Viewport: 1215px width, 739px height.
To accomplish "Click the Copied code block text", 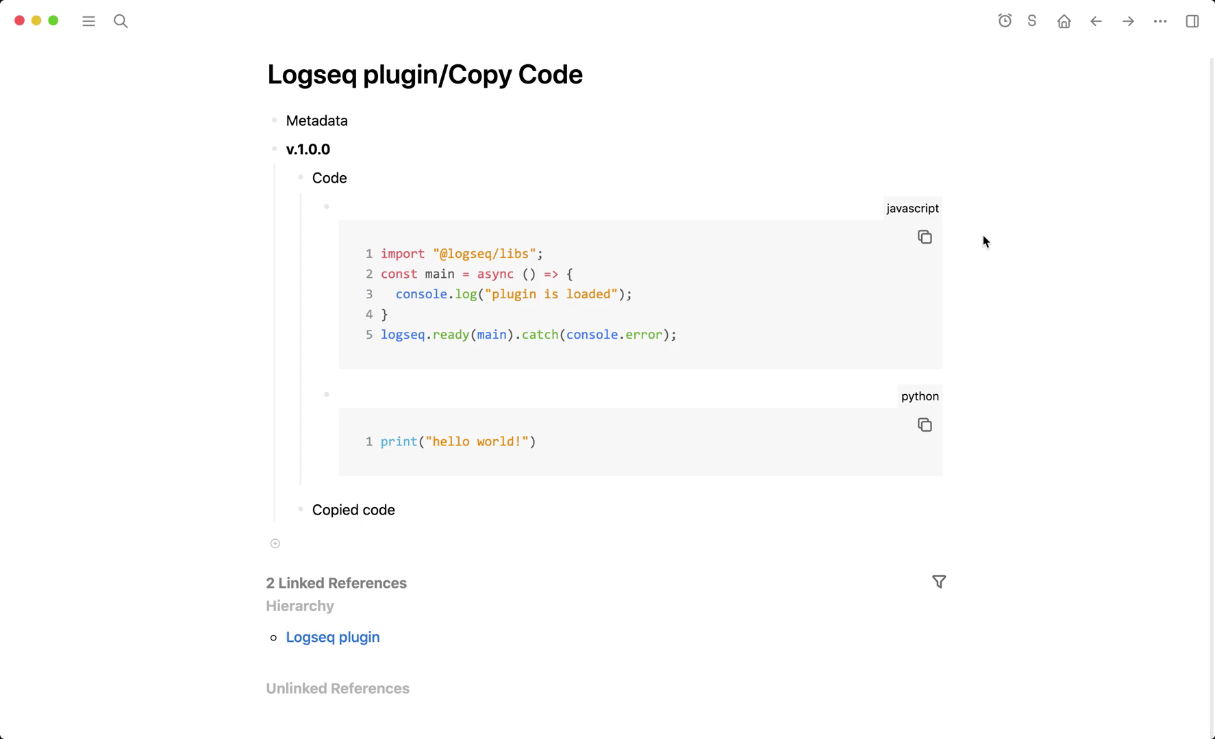I will (353, 510).
